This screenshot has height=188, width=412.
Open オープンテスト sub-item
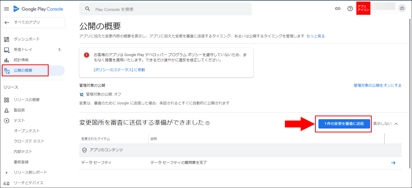coord(27,131)
